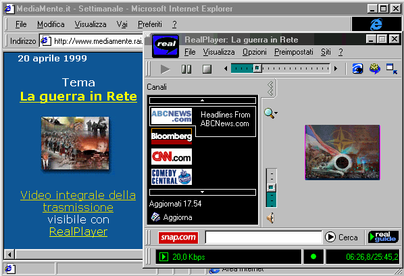Viewport: 404px width, 276px height.
Task: Click the war collage image on web page
Action: 75,143
